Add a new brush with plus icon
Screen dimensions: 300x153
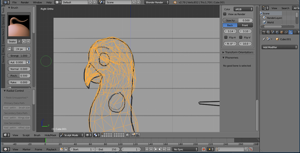pyautogui.click(x=24, y=41)
